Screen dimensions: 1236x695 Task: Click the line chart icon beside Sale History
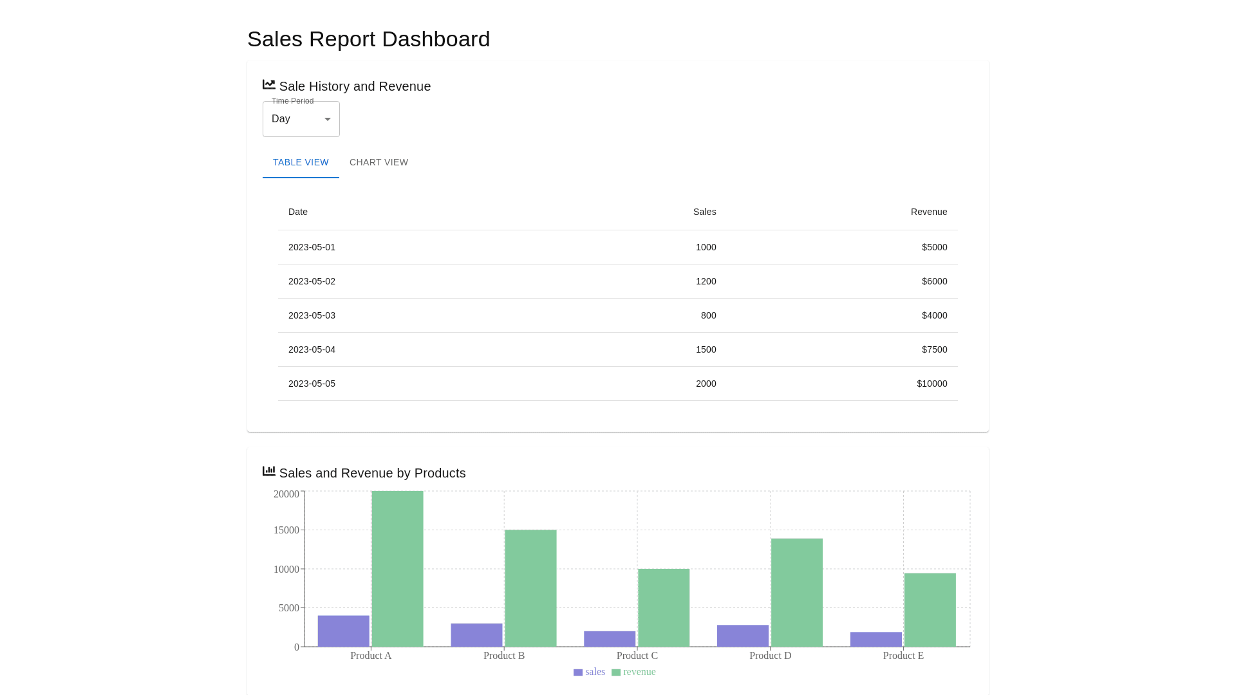[268, 85]
